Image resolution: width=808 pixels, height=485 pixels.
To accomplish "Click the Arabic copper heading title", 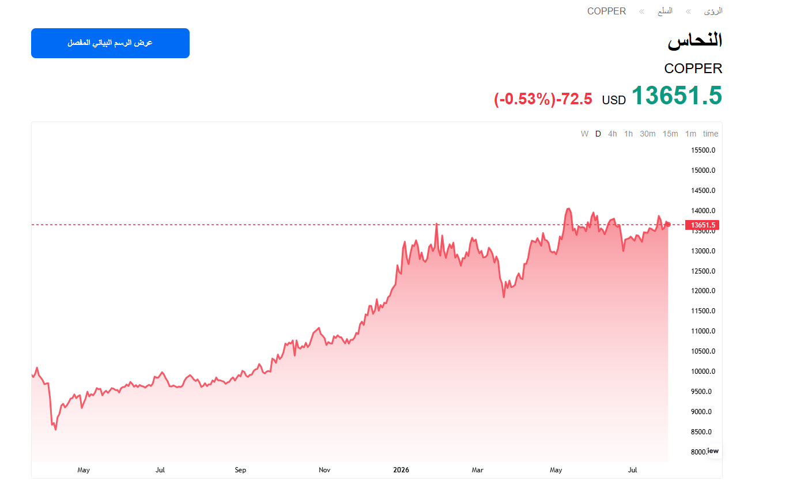I will [x=695, y=40].
